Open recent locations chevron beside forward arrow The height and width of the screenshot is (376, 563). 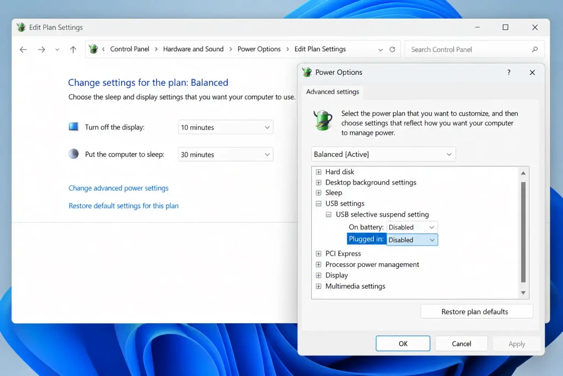tap(57, 50)
